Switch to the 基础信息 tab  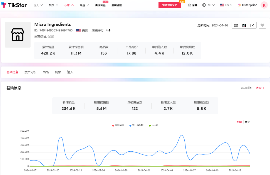pyautogui.click(x=13, y=72)
